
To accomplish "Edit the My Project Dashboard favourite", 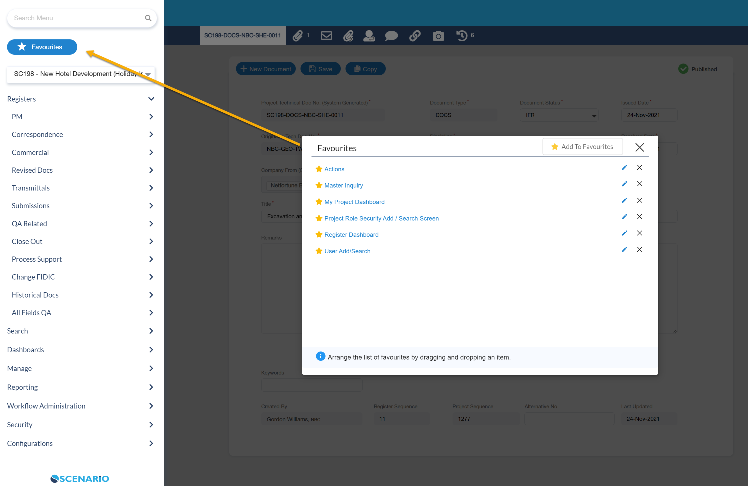I will tap(624, 200).
